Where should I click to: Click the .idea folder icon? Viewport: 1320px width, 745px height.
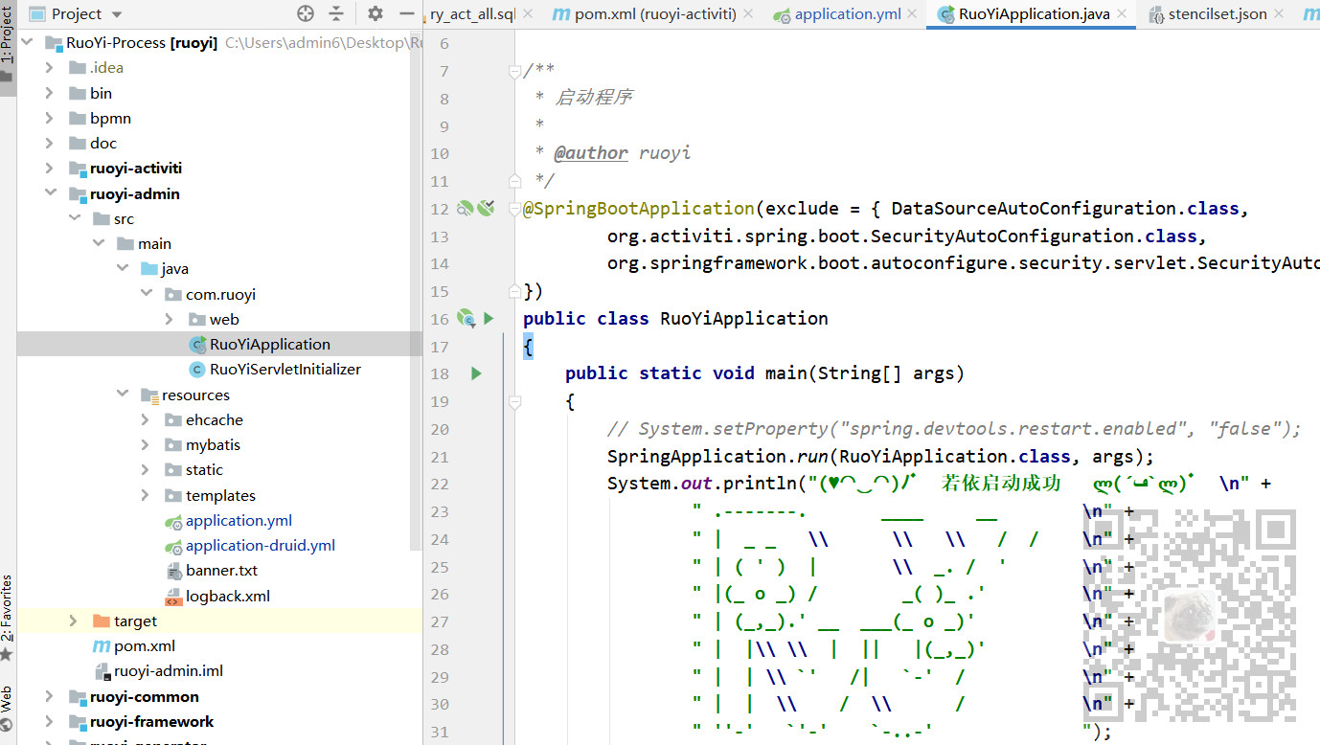pos(78,68)
